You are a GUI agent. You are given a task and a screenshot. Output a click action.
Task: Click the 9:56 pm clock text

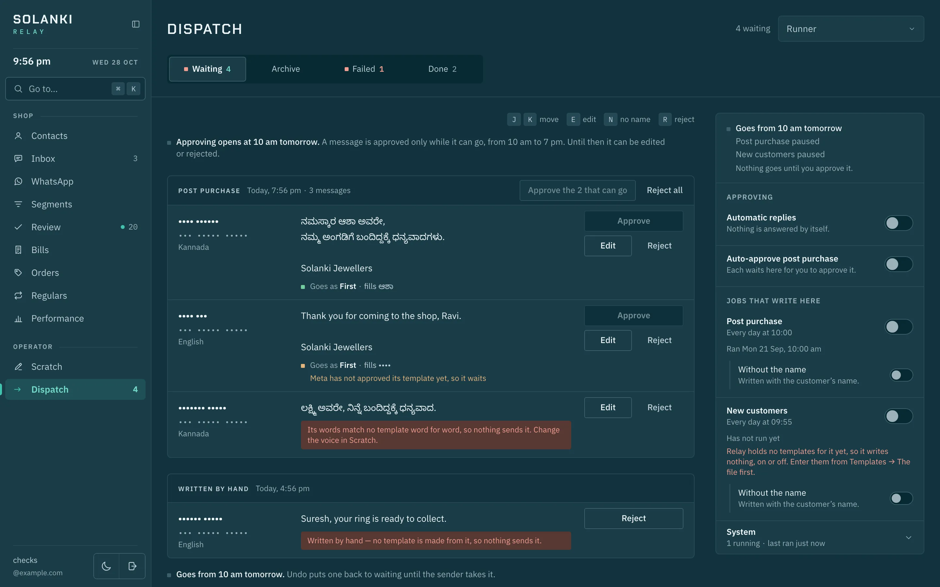[32, 61]
